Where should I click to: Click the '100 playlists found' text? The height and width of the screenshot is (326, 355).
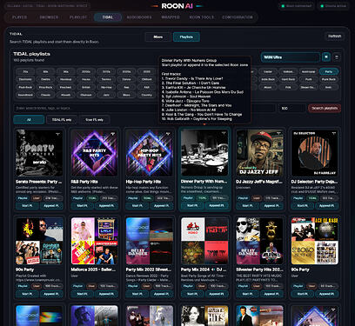click(29, 60)
